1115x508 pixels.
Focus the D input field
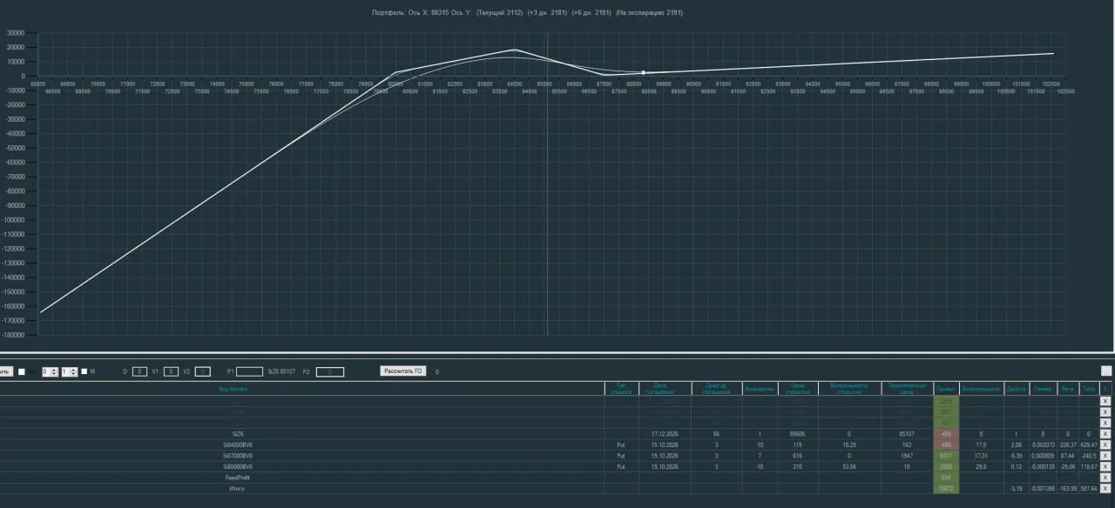(139, 371)
